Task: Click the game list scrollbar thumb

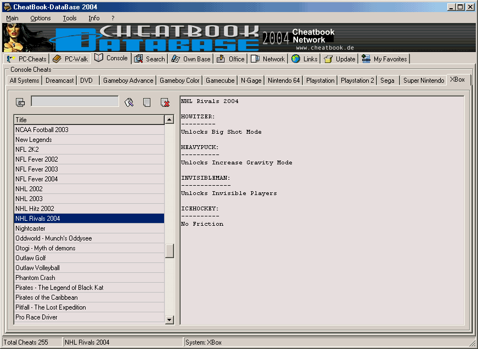Action: [x=170, y=250]
